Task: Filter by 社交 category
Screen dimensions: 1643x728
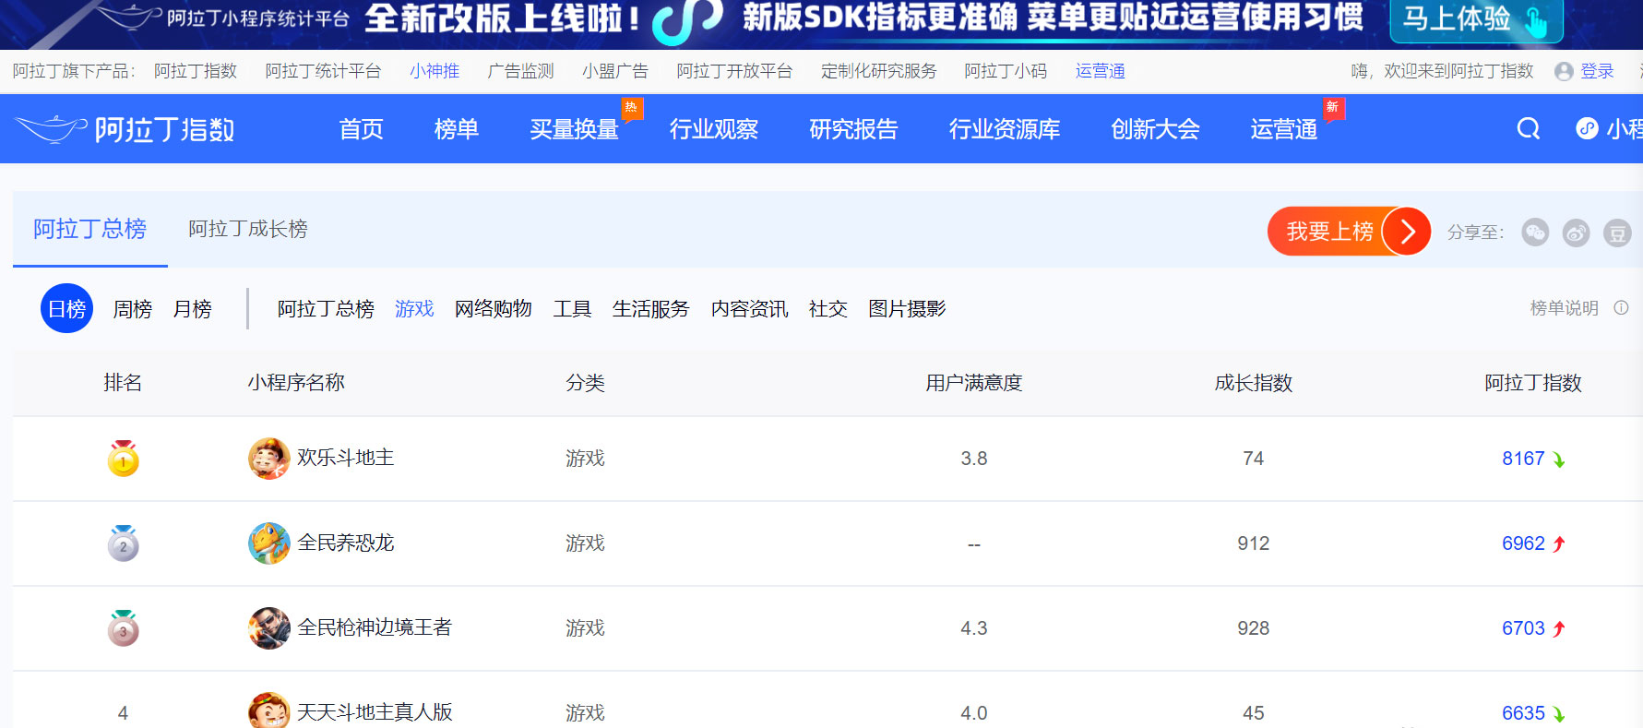Action: (x=828, y=309)
